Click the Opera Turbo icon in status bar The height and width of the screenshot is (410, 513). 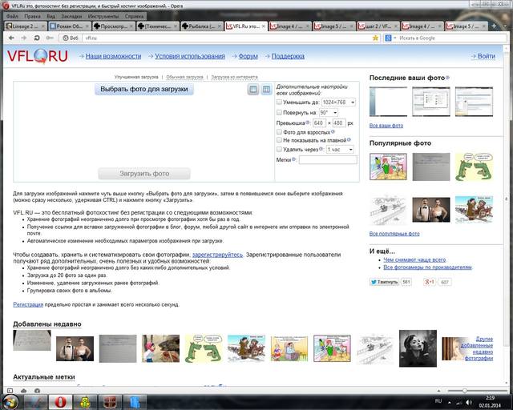[x=37, y=391]
